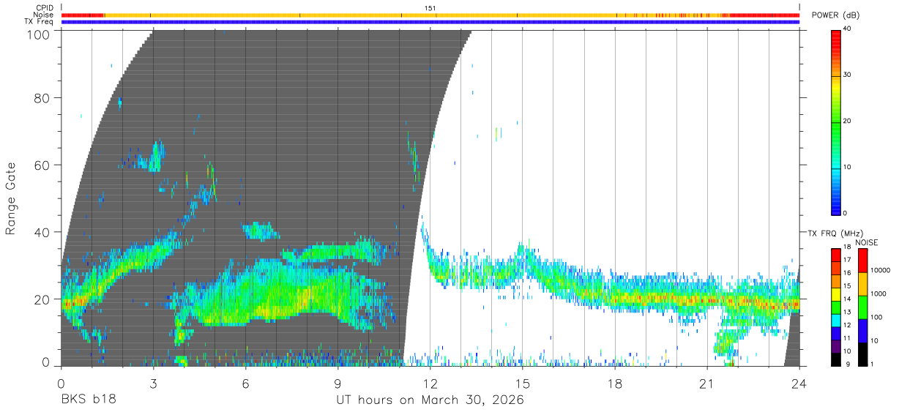Click the 6 tick label on UT hours axis
Viewport: 899px width, 415px height.
click(x=246, y=383)
